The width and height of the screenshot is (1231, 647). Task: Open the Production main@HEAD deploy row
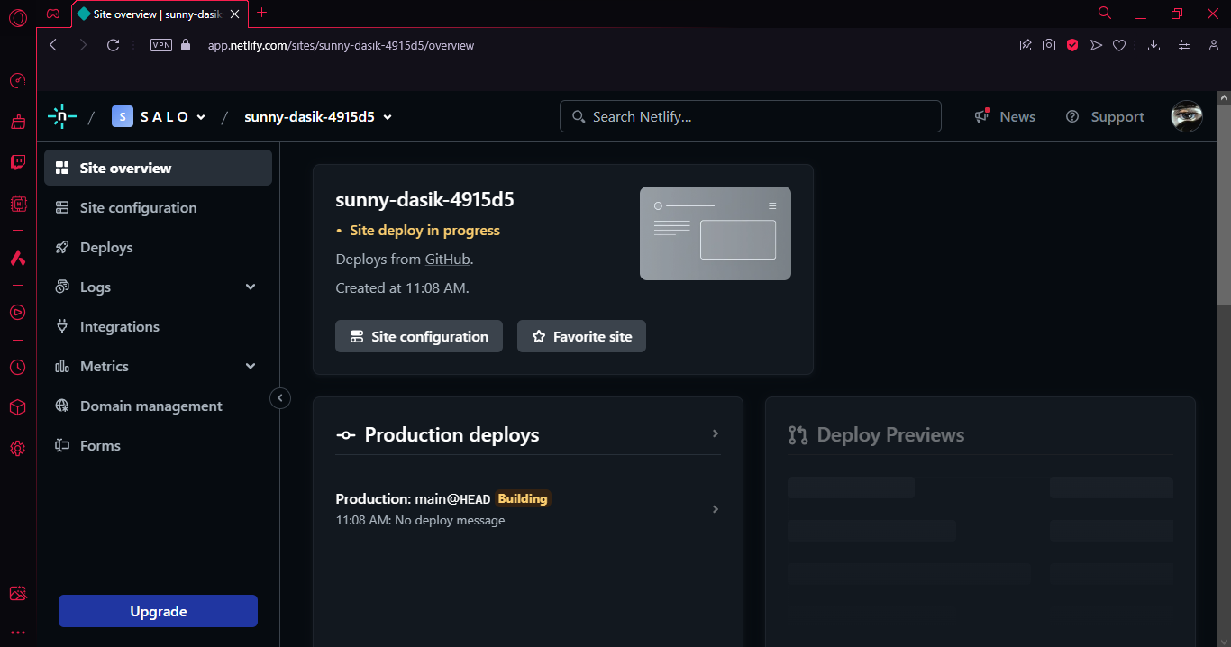(527, 508)
